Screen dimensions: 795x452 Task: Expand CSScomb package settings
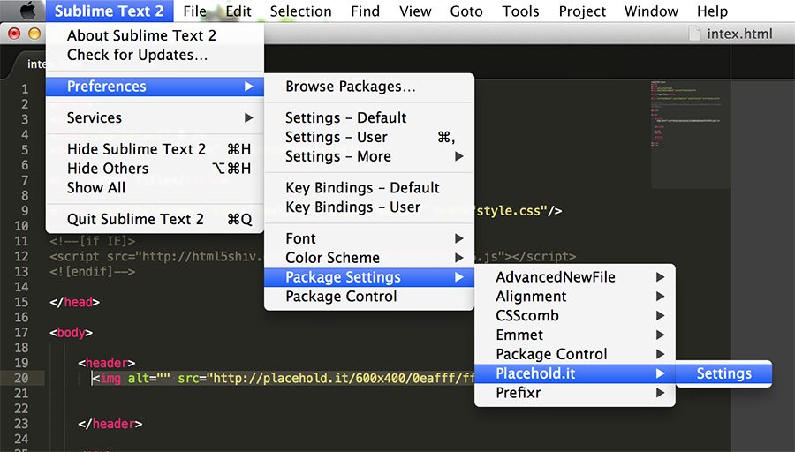click(x=575, y=315)
